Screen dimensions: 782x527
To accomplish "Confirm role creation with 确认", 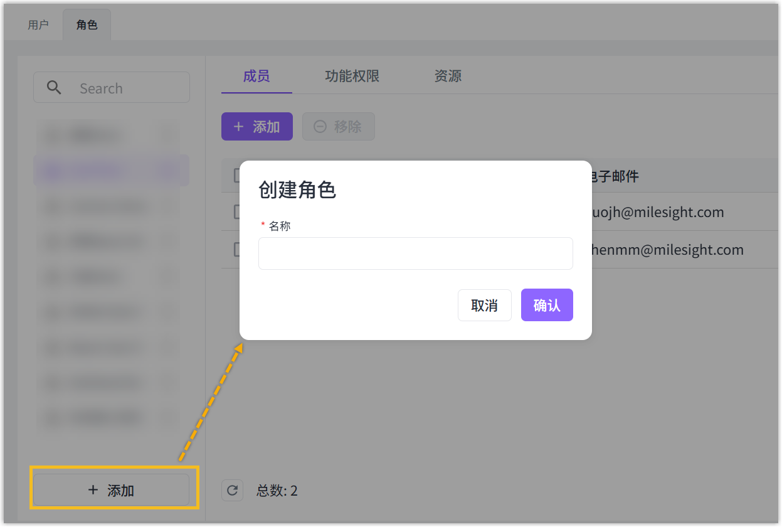I will [x=546, y=306].
